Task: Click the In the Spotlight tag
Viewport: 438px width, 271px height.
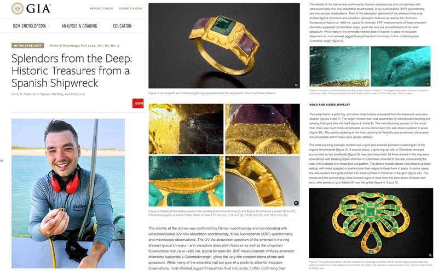Action: click(28, 45)
